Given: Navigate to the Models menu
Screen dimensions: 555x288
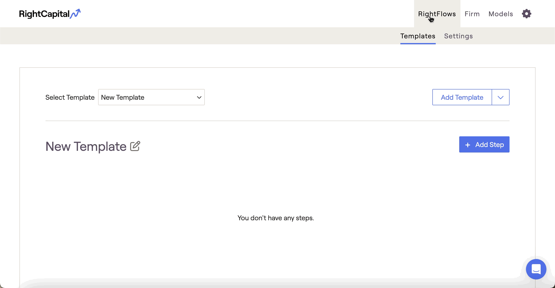Looking at the screenshot, I should point(501,14).
